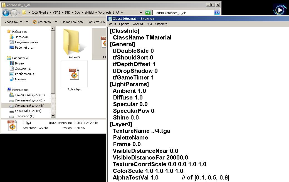Select Компьютер in the navigation pane
289x182 pixels.
pyautogui.click(x=20, y=90)
